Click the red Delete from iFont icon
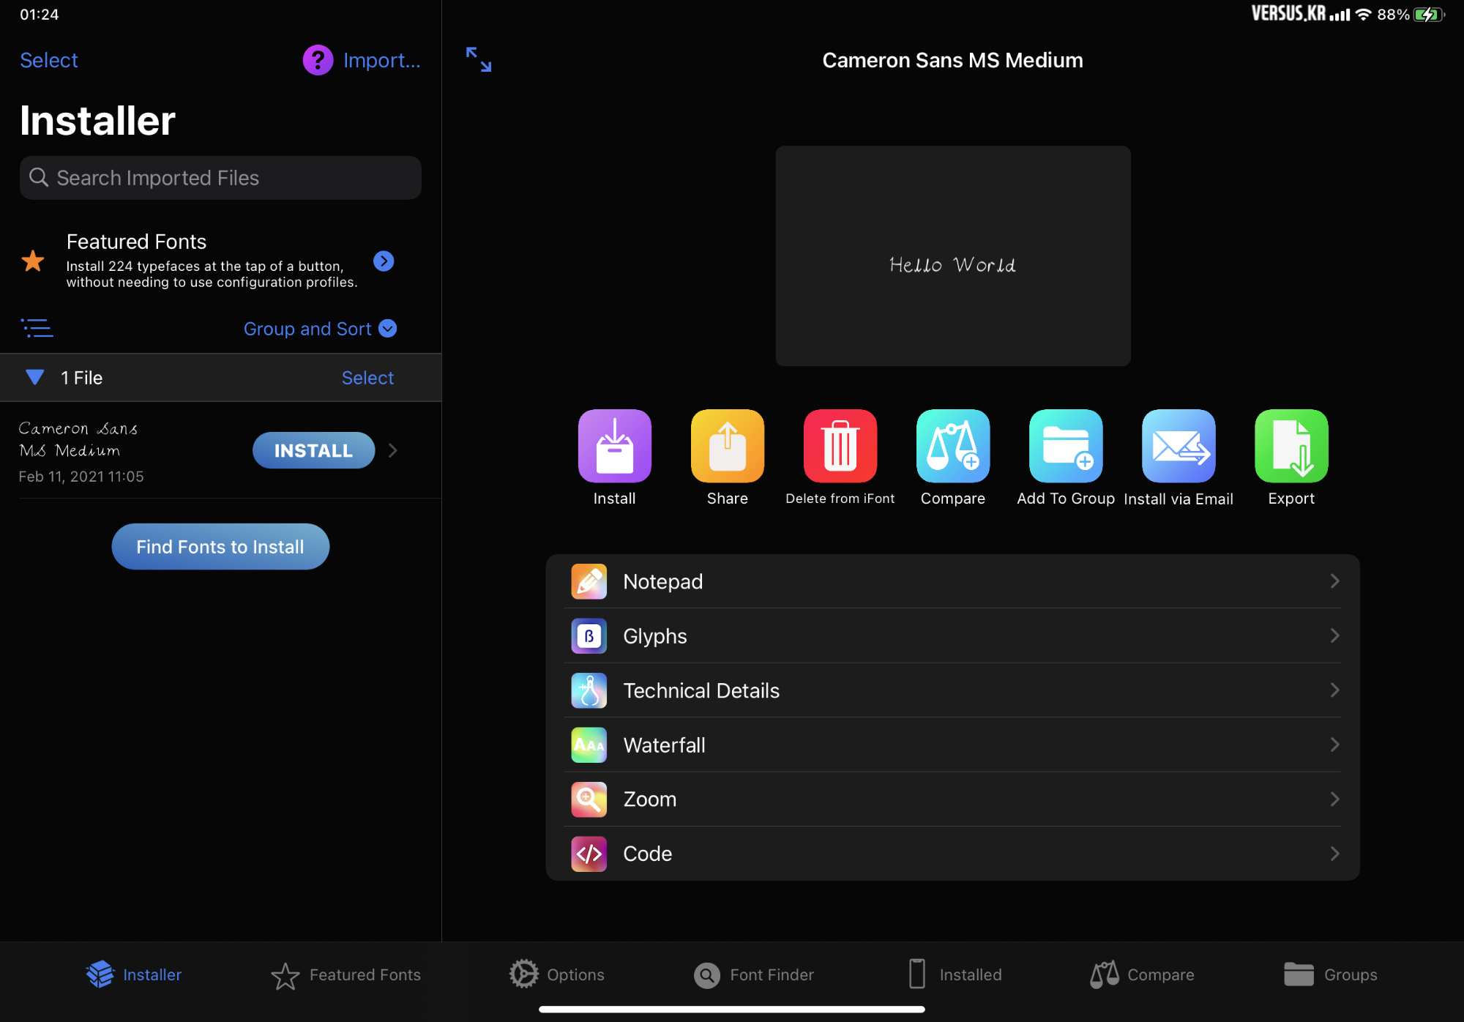This screenshot has width=1464, height=1022. (x=840, y=446)
